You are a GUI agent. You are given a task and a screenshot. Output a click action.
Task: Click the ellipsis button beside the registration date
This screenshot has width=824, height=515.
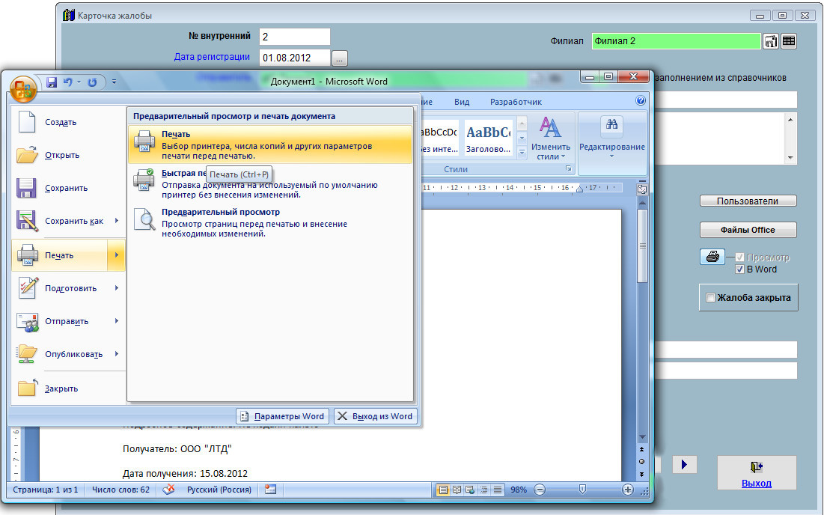tap(340, 58)
